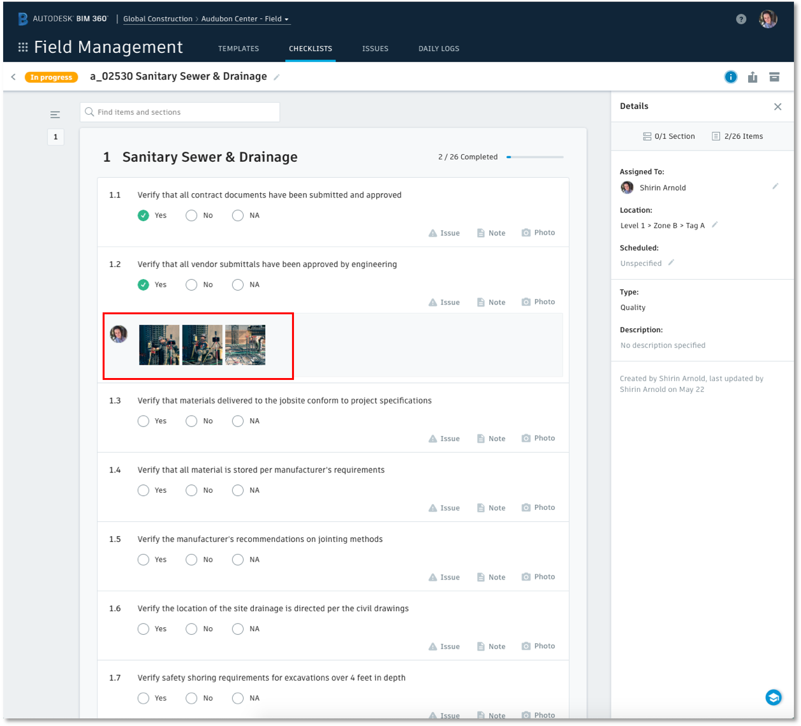Close the Details panel

tap(777, 106)
